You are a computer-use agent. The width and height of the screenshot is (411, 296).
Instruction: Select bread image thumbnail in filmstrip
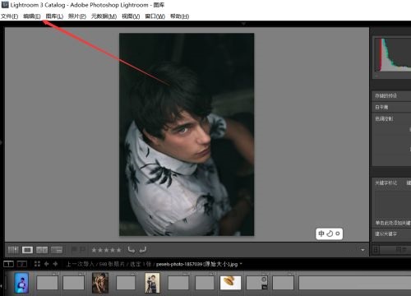(x=231, y=283)
